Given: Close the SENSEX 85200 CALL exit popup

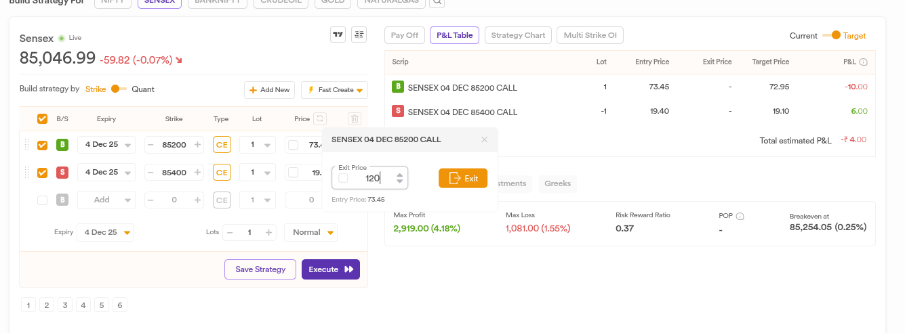Looking at the screenshot, I should [484, 139].
